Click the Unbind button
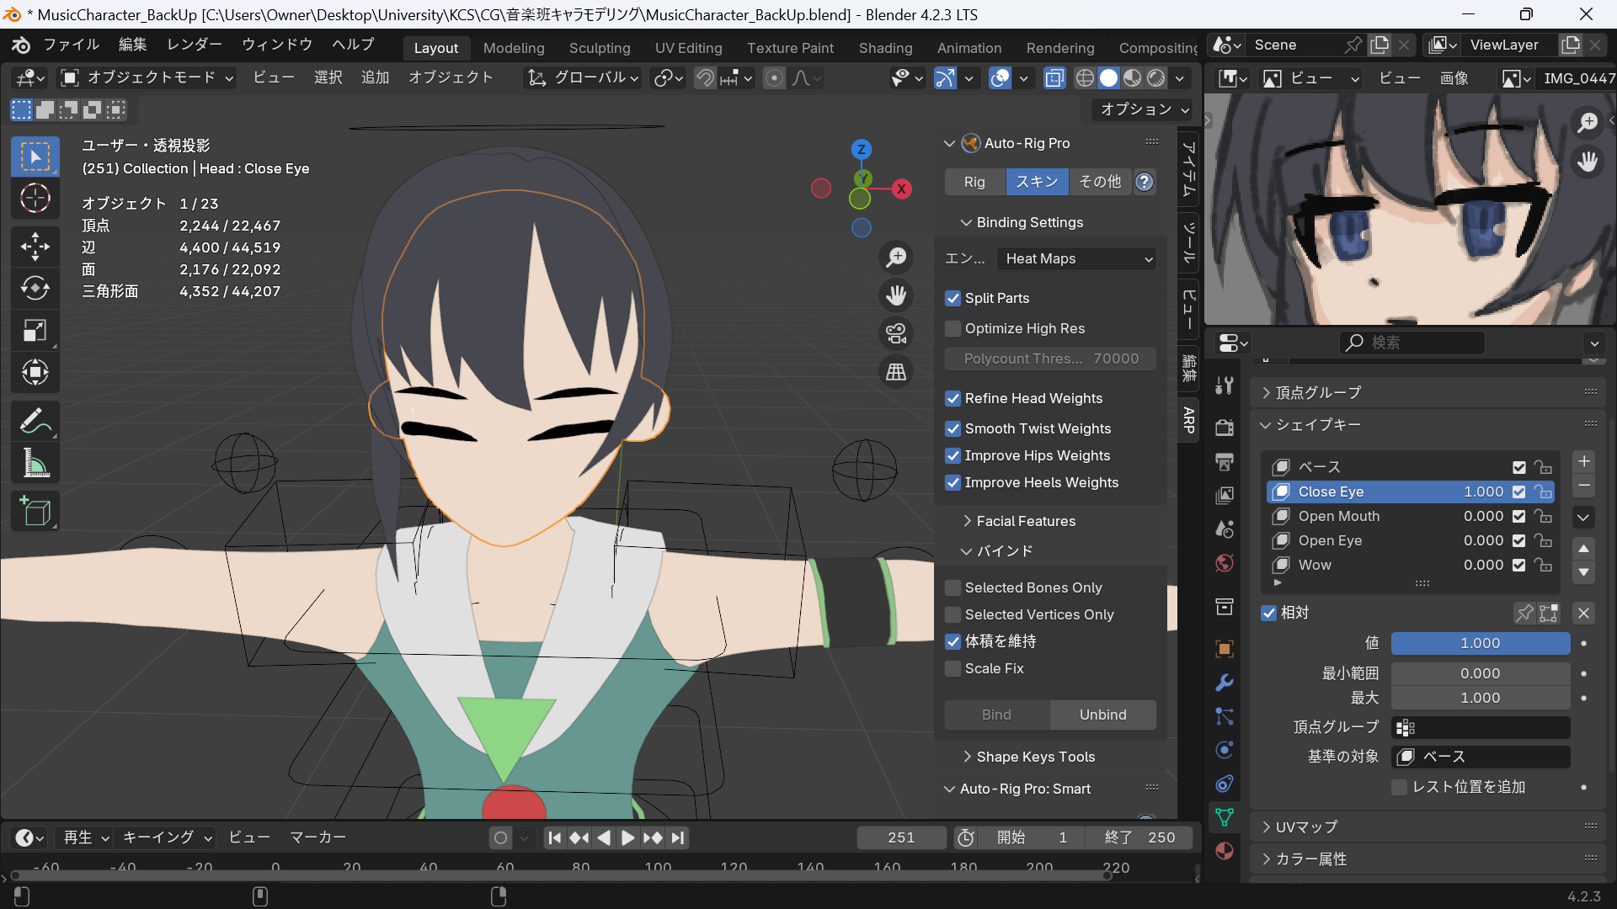 [1102, 715]
